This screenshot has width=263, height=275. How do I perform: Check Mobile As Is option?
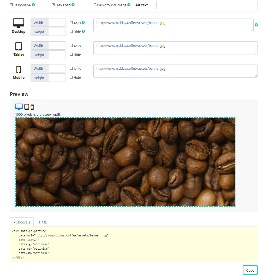71,68
